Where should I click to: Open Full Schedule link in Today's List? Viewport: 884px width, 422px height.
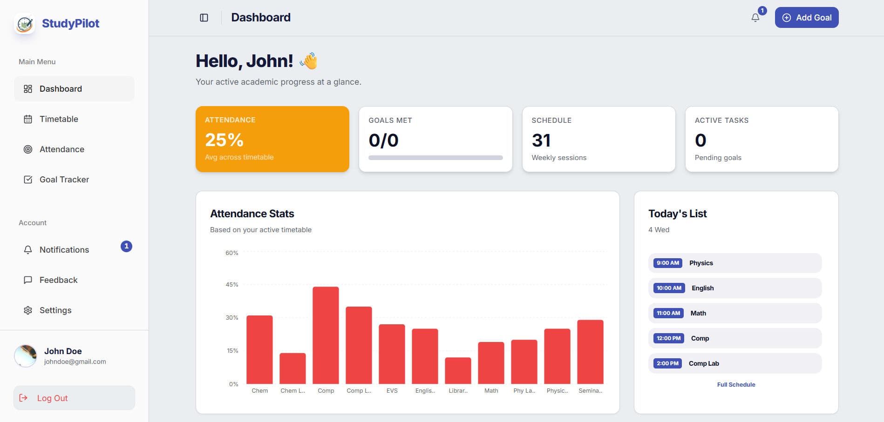[736, 384]
